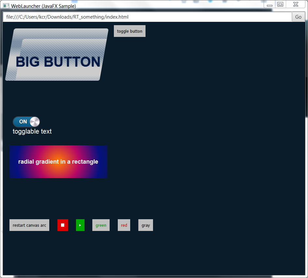The width and height of the screenshot is (308, 278).
Task: Click the WebLauncher app icon in title bar
Action: (6, 6)
